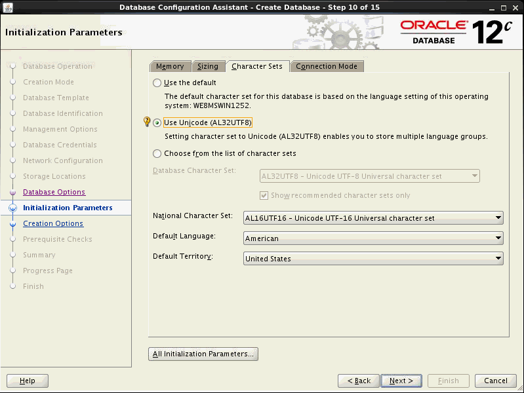524x393 pixels.
Task: Expand the Default Territory dropdown
Action: click(x=373, y=259)
